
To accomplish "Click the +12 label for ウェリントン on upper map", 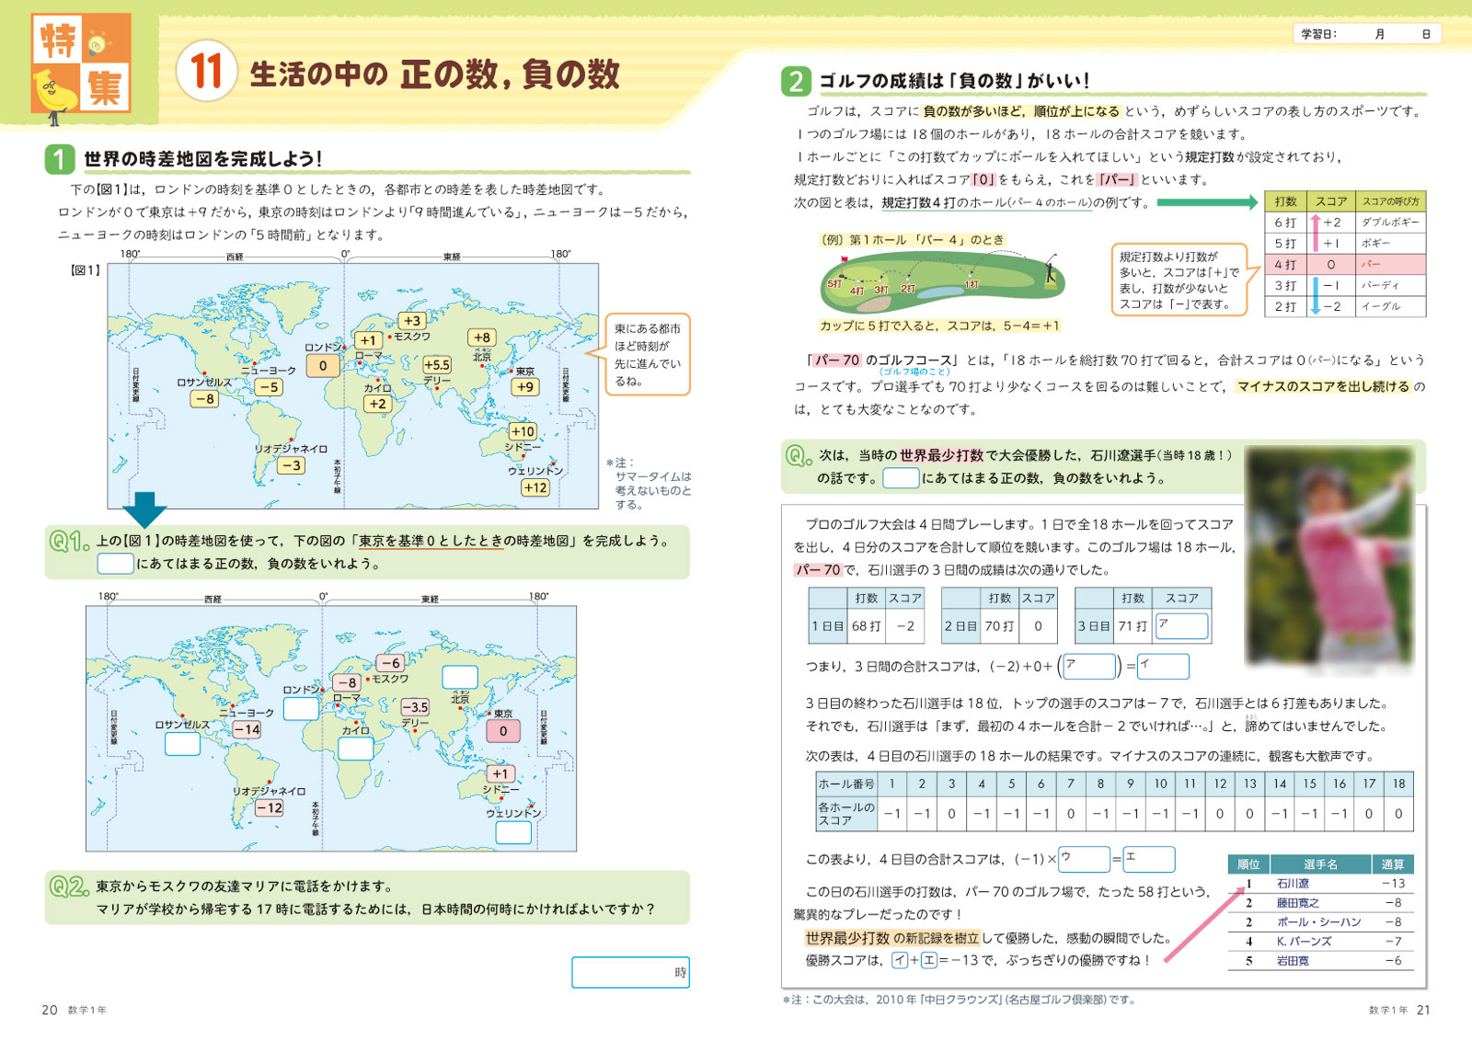I will pyautogui.click(x=535, y=487).
